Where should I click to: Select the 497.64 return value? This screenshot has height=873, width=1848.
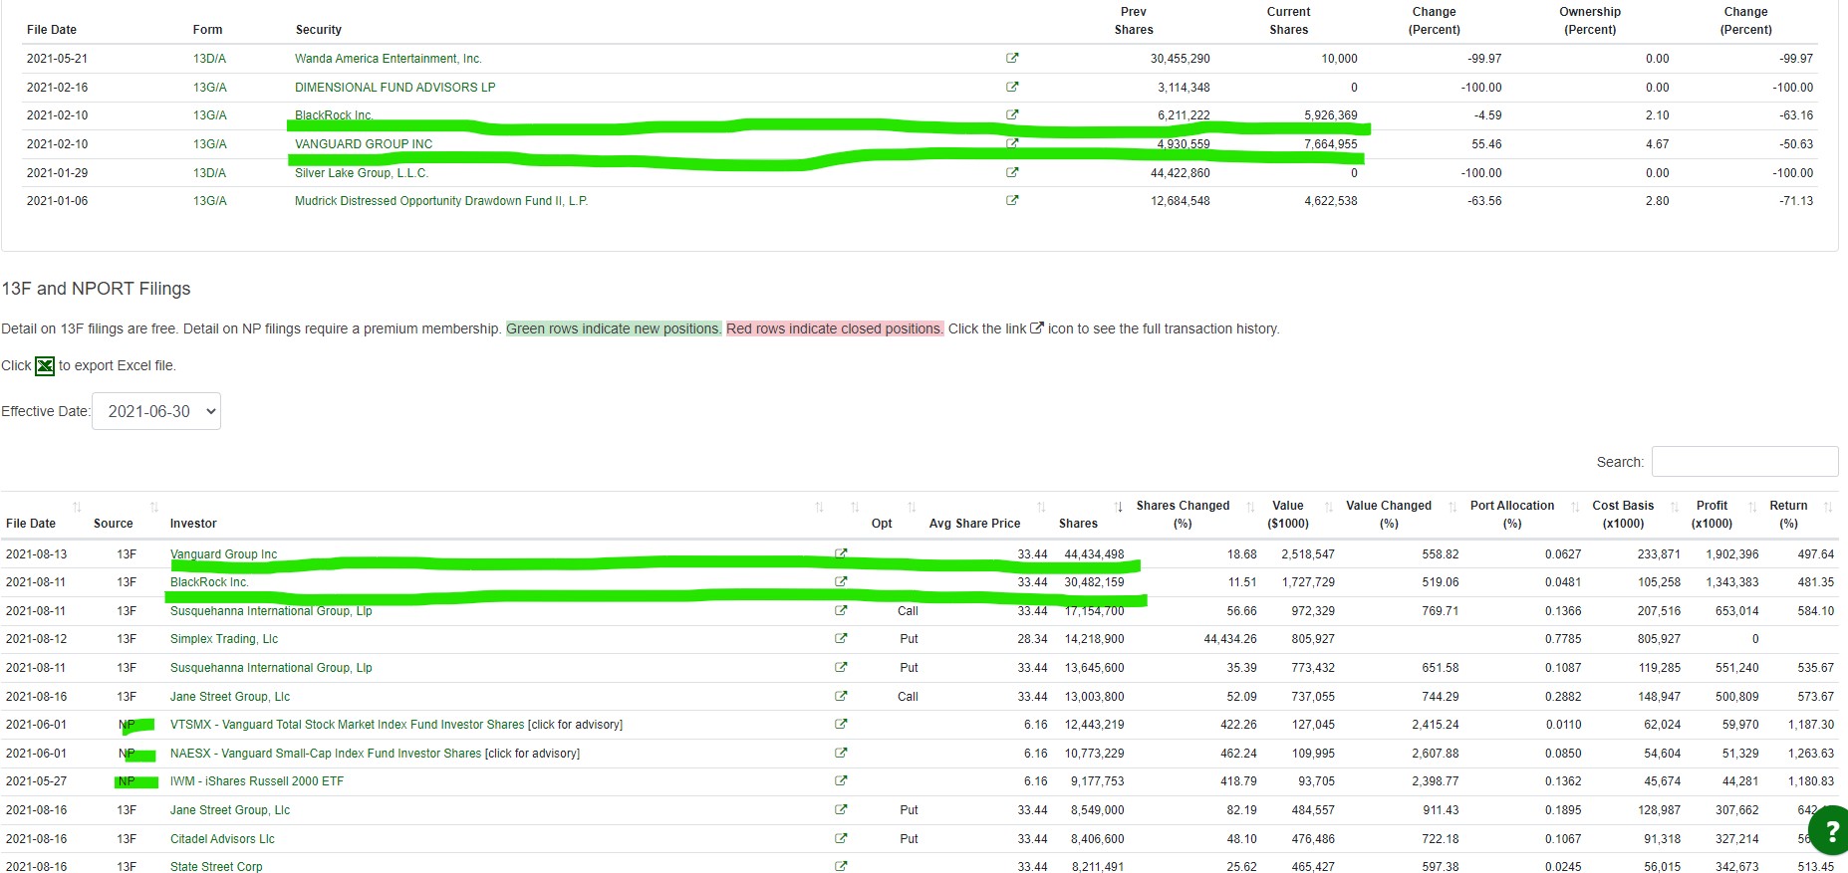pyautogui.click(x=1815, y=554)
